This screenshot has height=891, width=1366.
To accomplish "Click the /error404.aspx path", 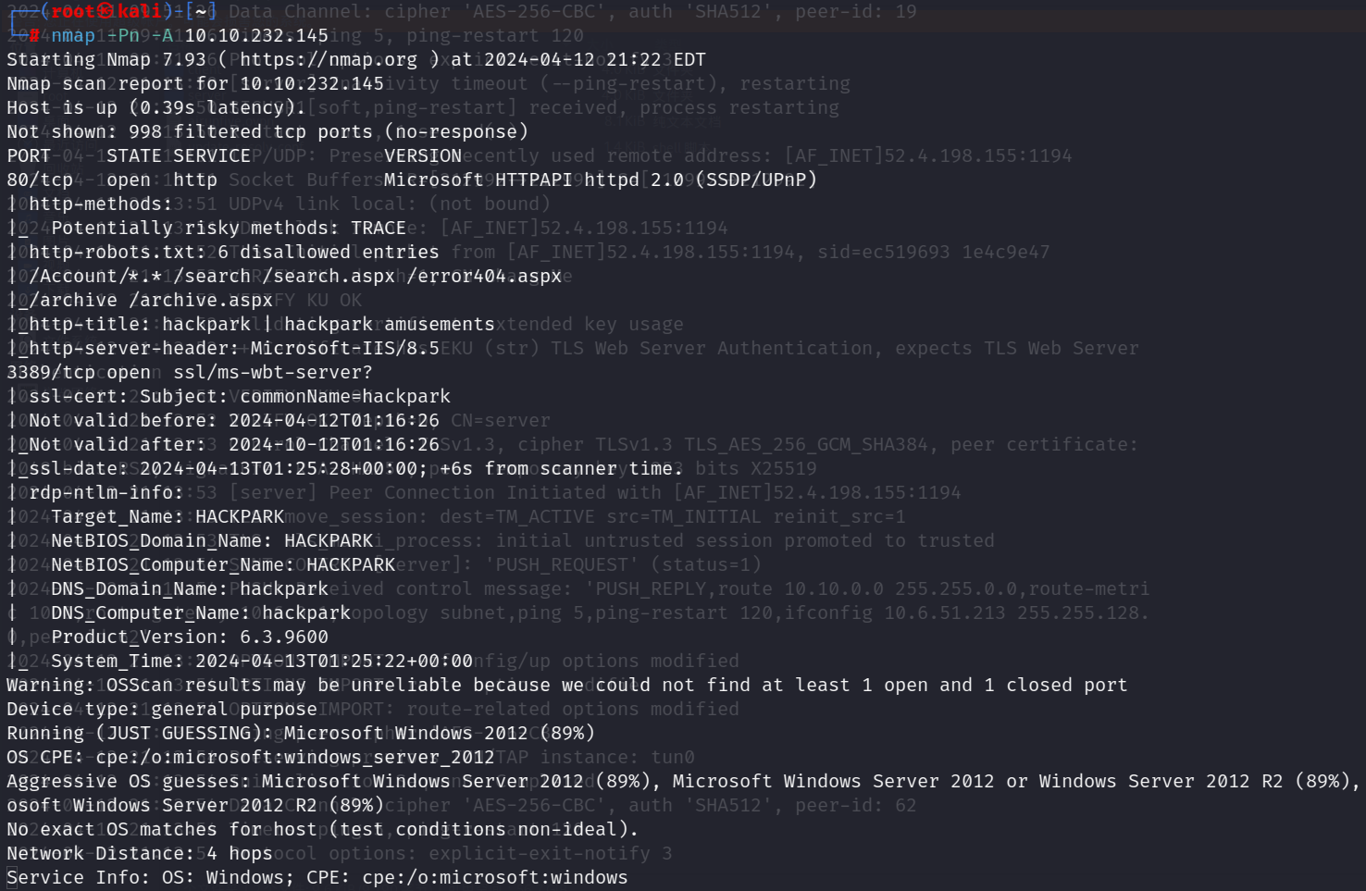I will click(x=484, y=276).
